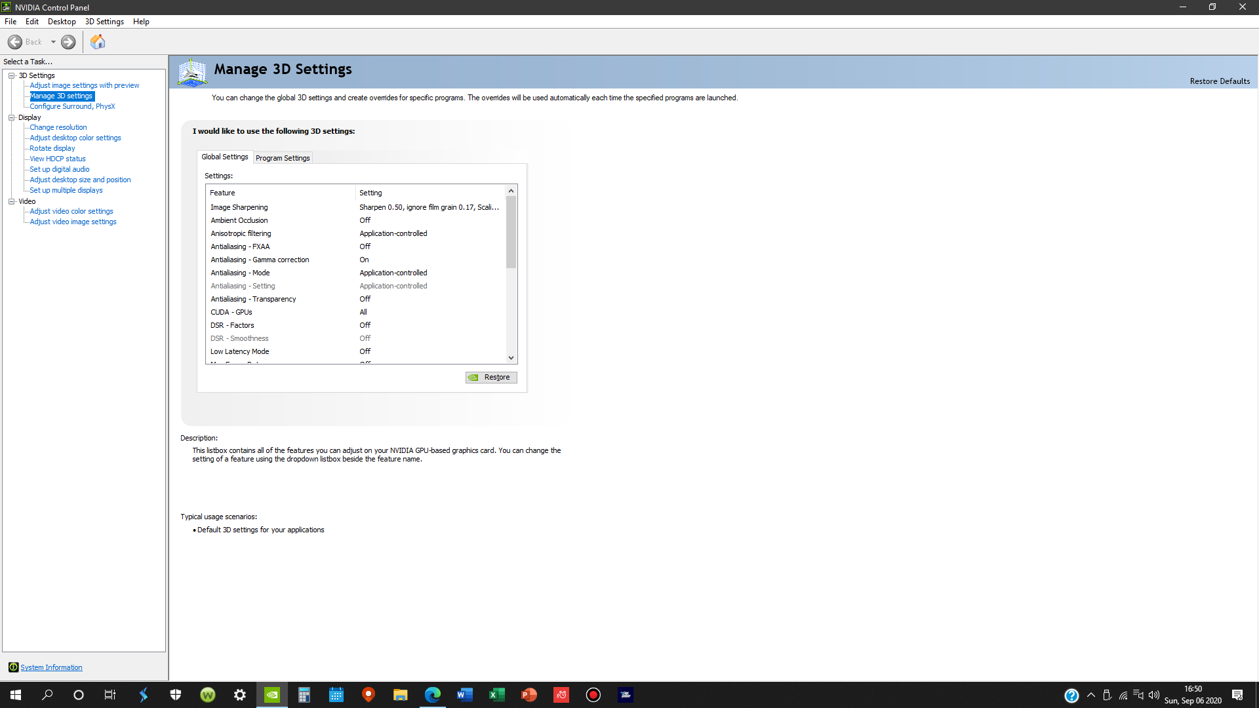Open the 3D Settings menu
1259x708 pixels.
point(104,22)
